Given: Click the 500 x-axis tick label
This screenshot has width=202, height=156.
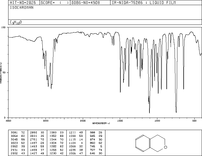Looking at the screenshot, I should tap(194, 121).
